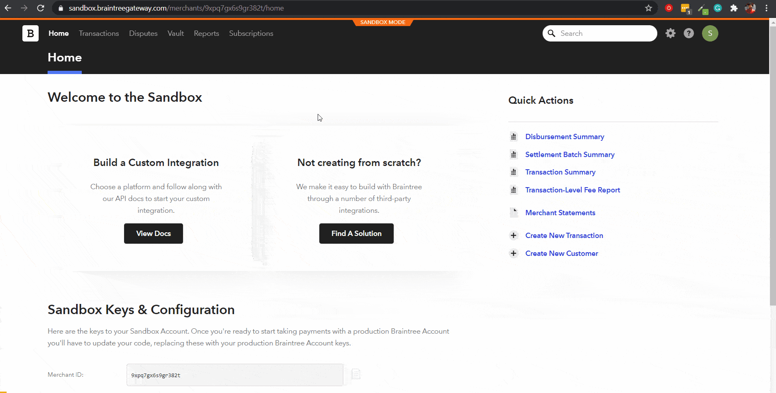The image size is (776, 393).
Task: Open the Grammarly extension icon
Action: [718, 8]
